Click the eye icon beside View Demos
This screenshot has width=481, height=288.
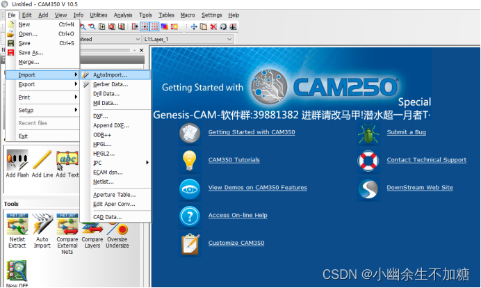pyautogui.click(x=190, y=189)
